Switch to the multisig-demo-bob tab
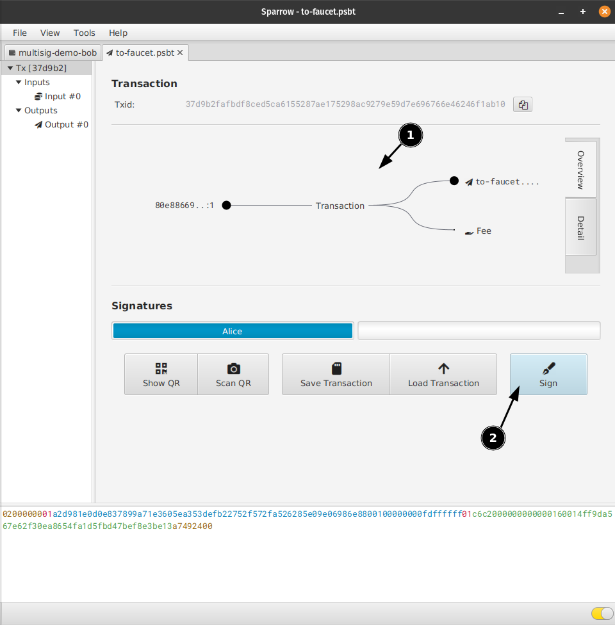 pos(53,53)
